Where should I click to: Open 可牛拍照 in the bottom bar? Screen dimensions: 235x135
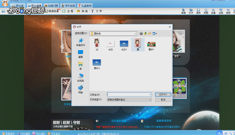39,134
